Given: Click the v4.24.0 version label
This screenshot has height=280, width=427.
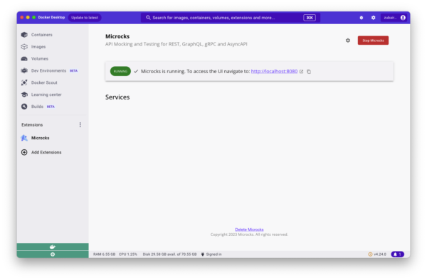Looking at the screenshot, I should click(x=380, y=254).
